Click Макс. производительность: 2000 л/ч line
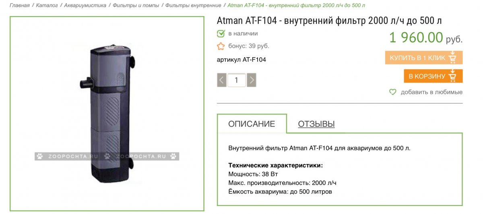 282,183
